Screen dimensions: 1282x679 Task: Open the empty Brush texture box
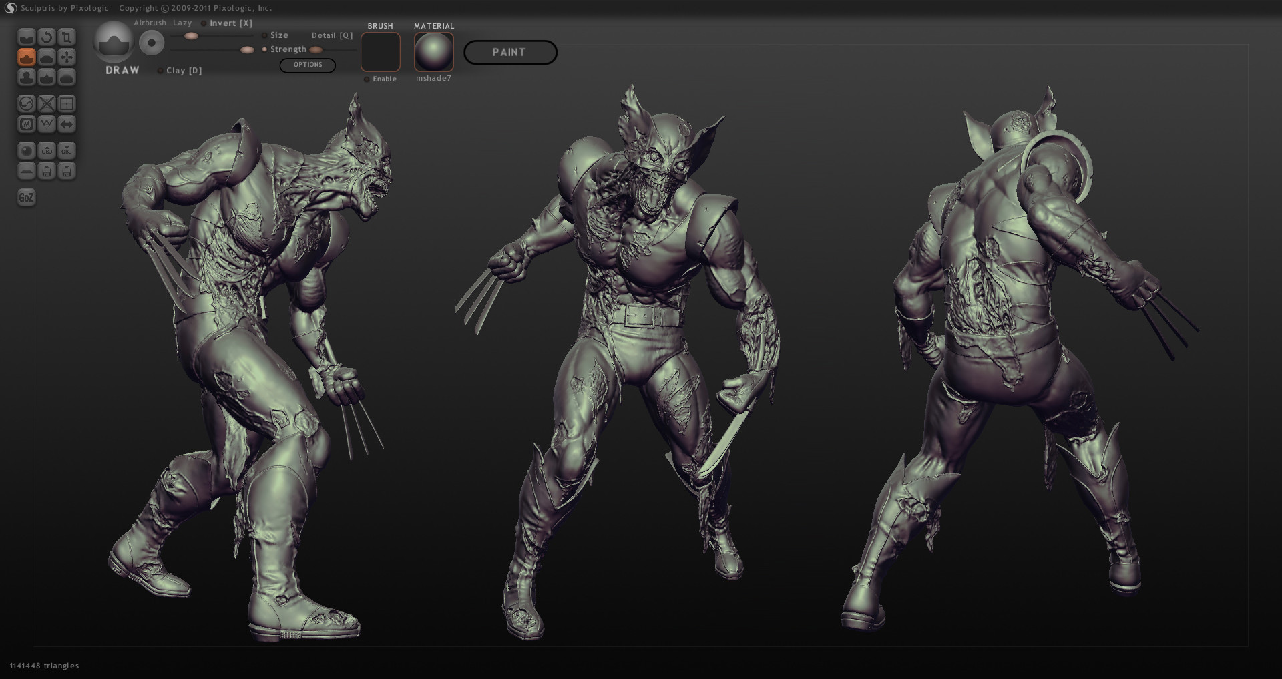click(380, 52)
